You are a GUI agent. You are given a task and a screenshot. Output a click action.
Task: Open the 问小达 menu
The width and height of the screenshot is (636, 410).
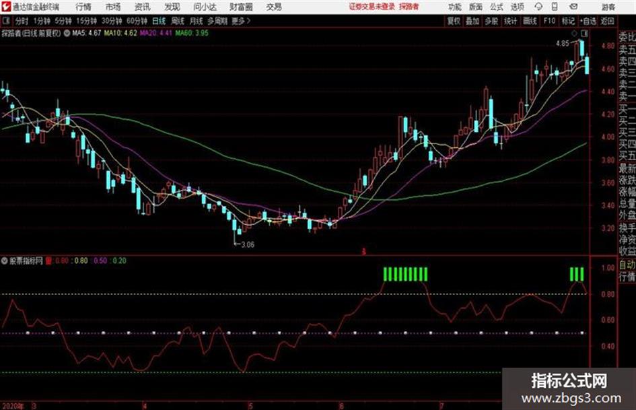pos(205,7)
